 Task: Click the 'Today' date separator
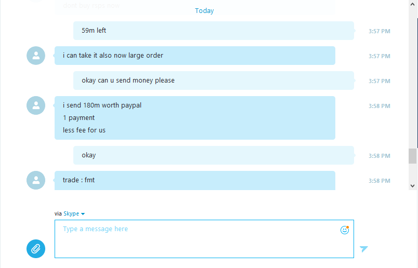204,11
